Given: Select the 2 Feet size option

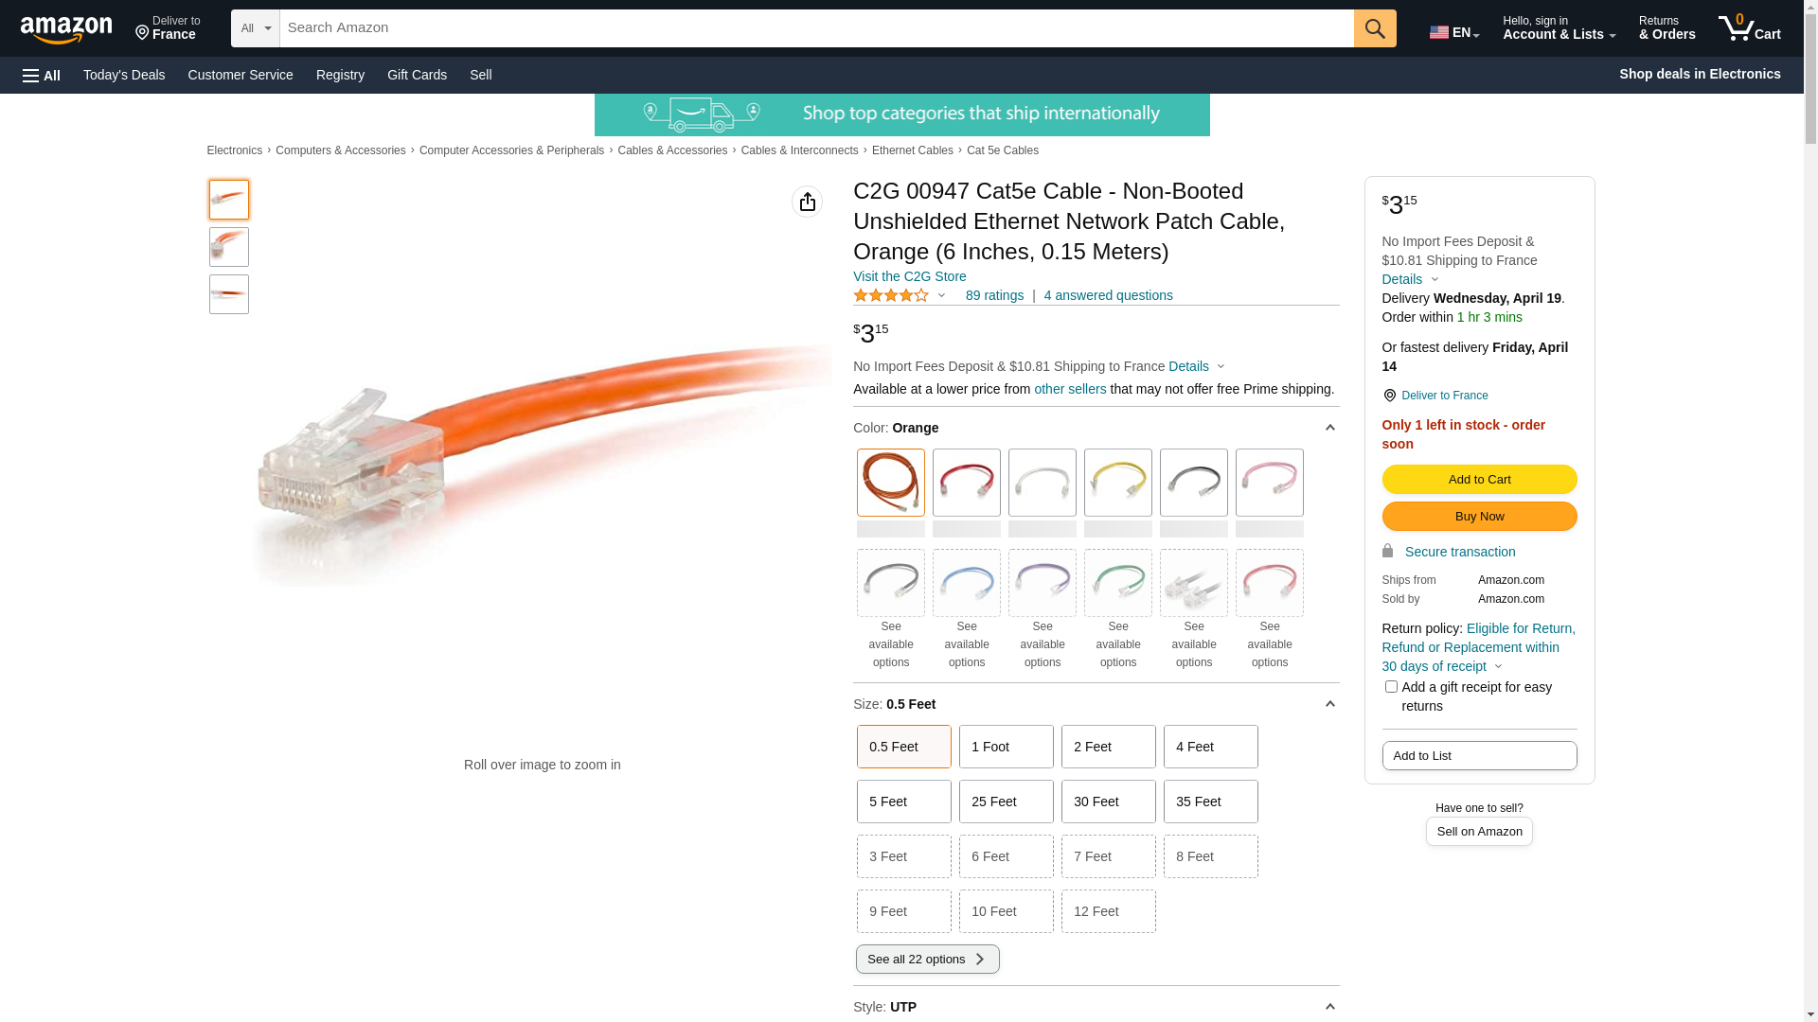Looking at the screenshot, I should [x=1108, y=747].
